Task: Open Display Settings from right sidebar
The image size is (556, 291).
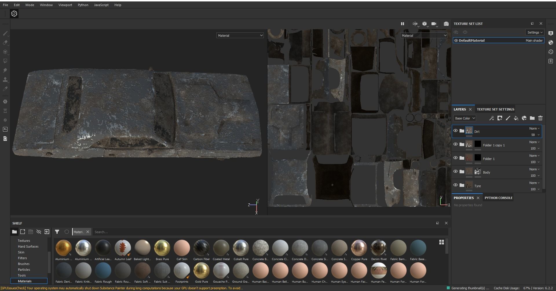Action: click(551, 33)
